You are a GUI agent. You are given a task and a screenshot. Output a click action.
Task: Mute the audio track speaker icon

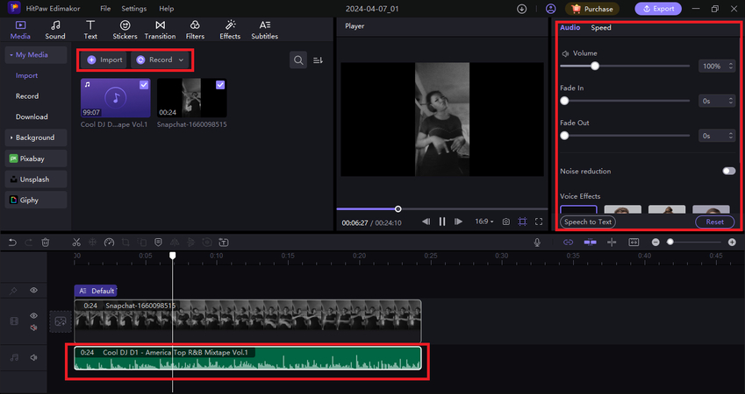tap(34, 357)
